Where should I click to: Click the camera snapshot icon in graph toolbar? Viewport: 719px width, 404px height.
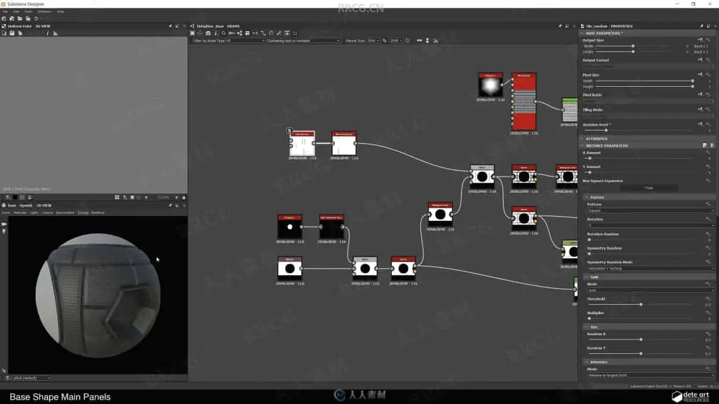coord(208,33)
